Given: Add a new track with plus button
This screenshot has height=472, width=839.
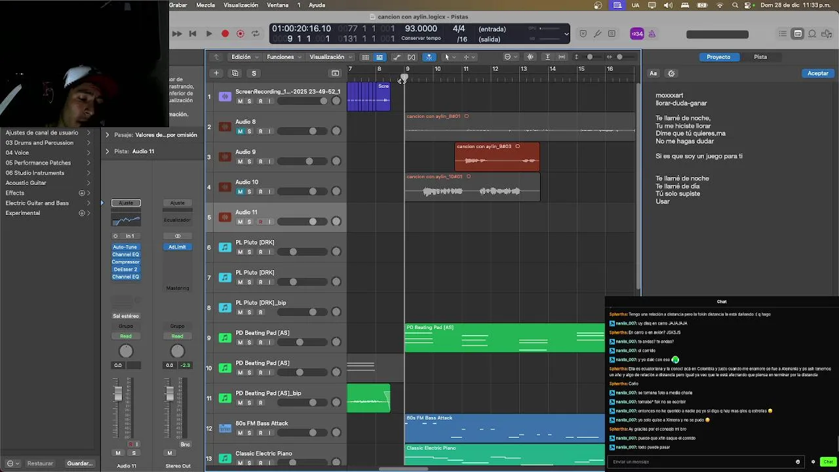Looking at the screenshot, I should [x=216, y=73].
